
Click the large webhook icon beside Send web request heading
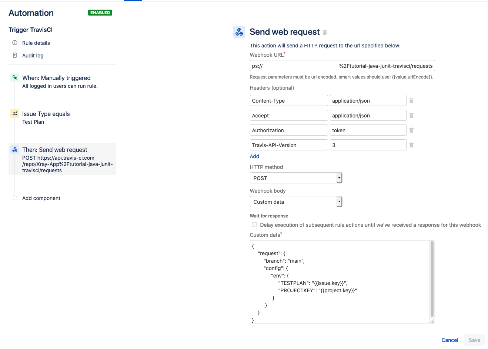(x=239, y=32)
